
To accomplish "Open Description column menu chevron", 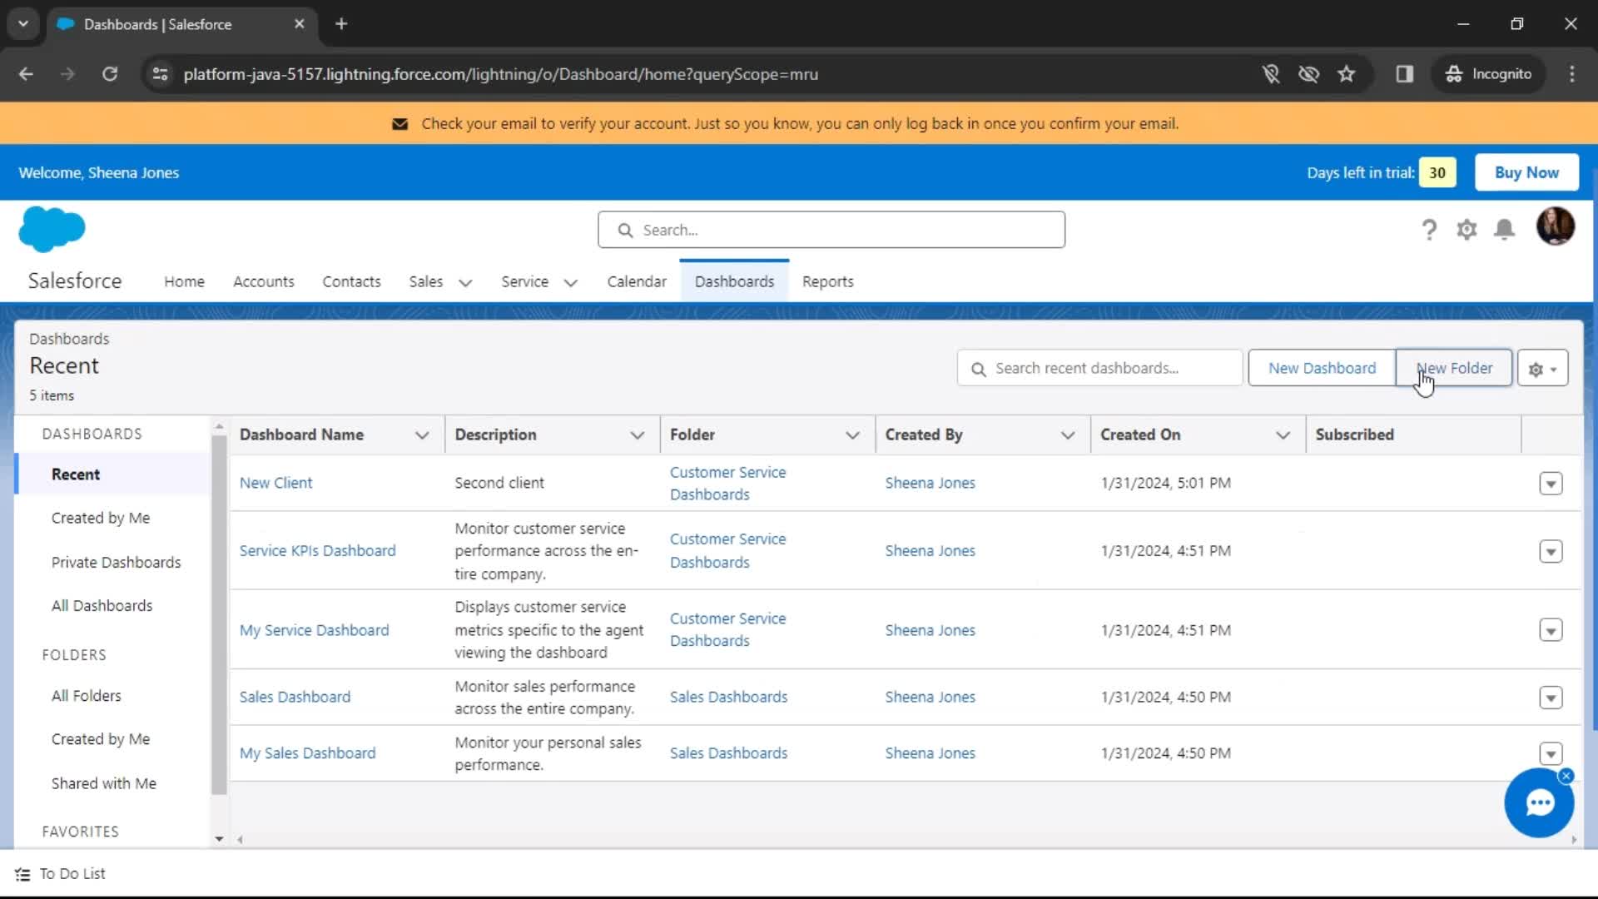I will point(638,435).
